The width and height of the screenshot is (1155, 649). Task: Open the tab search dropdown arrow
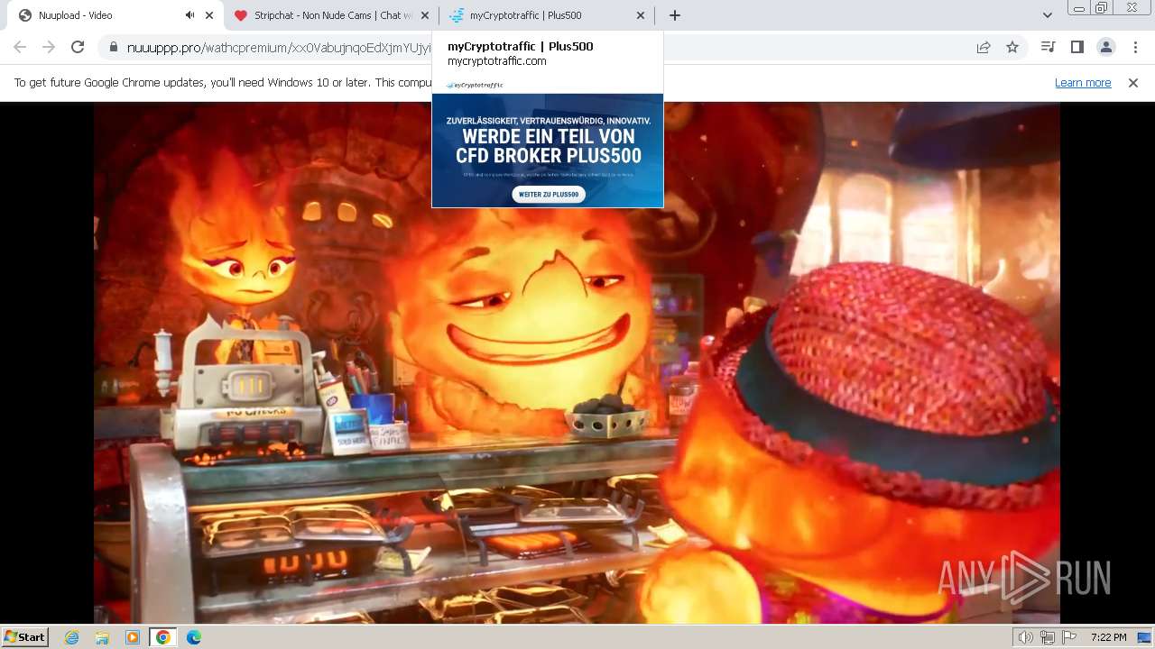tap(1047, 15)
